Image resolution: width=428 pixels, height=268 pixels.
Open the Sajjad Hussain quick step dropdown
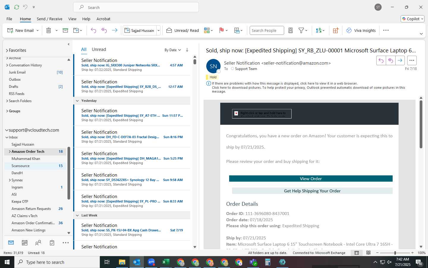(x=158, y=30)
